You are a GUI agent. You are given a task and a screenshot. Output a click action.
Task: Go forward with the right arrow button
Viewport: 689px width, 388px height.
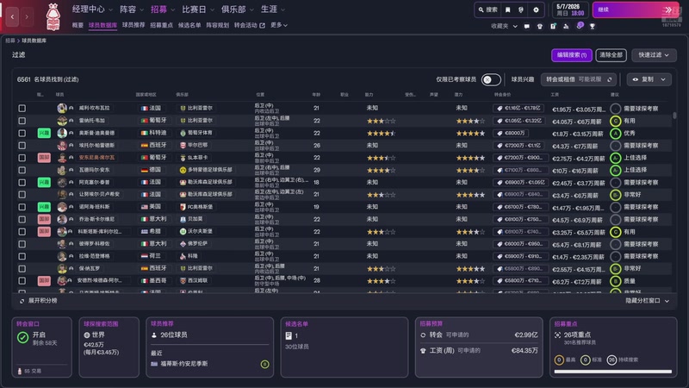pos(27,16)
